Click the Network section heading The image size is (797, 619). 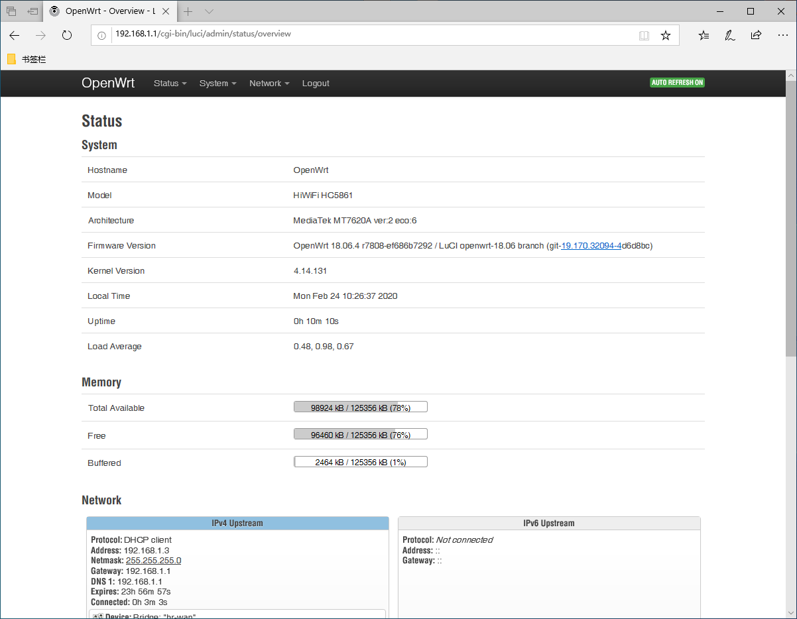tap(101, 500)
